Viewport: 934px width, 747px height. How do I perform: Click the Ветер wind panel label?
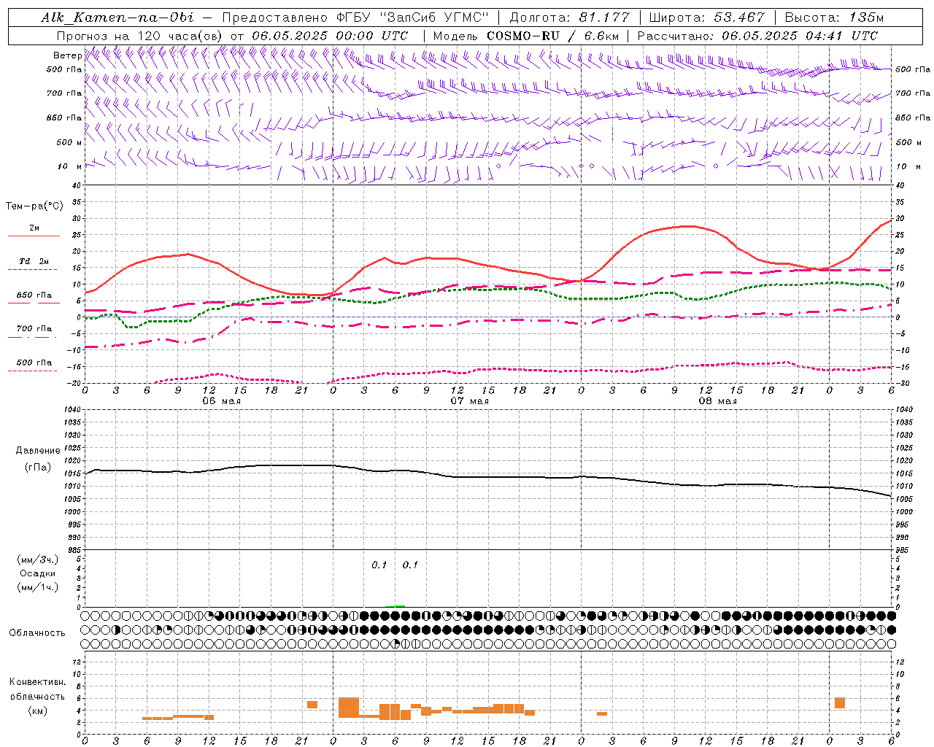point(67,55)
